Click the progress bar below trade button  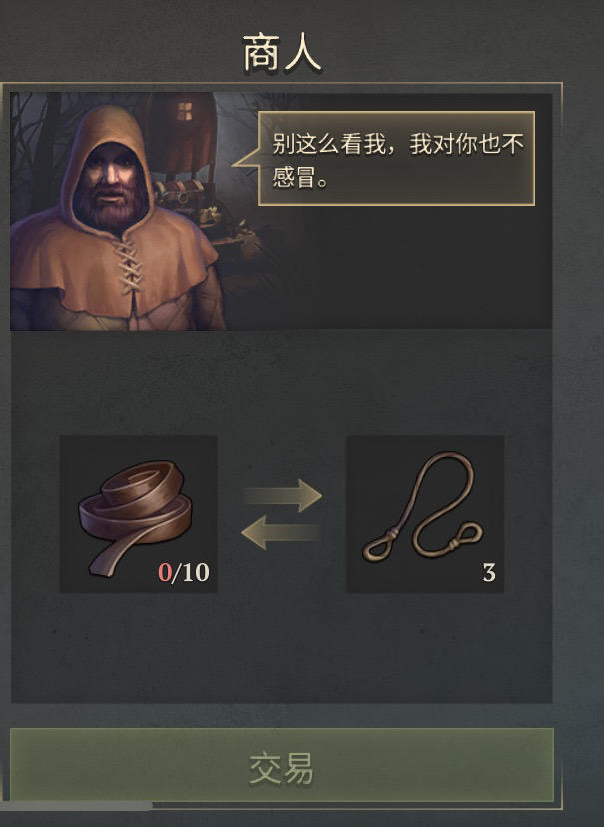point(77,806)
